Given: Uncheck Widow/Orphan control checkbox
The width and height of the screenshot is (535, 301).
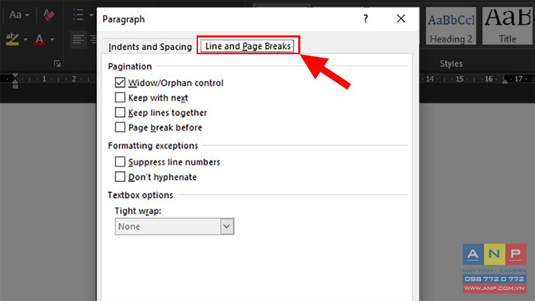Looking at the screenshot, I should coord(120,82).
